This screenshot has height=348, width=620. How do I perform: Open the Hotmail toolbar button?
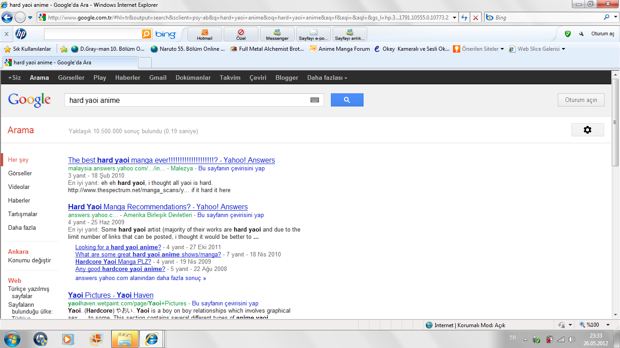click(x=205, y=34)
